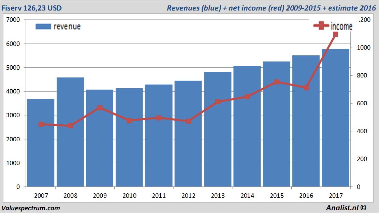
Task: Select the 2016 income data marker
Action: (306, 87)
